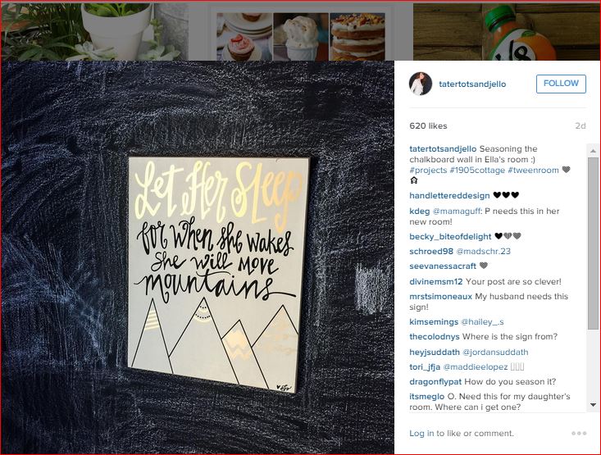The image size is (601, 455).
Task: Open the tatertotsandjello username link in header
Action: 472,84
